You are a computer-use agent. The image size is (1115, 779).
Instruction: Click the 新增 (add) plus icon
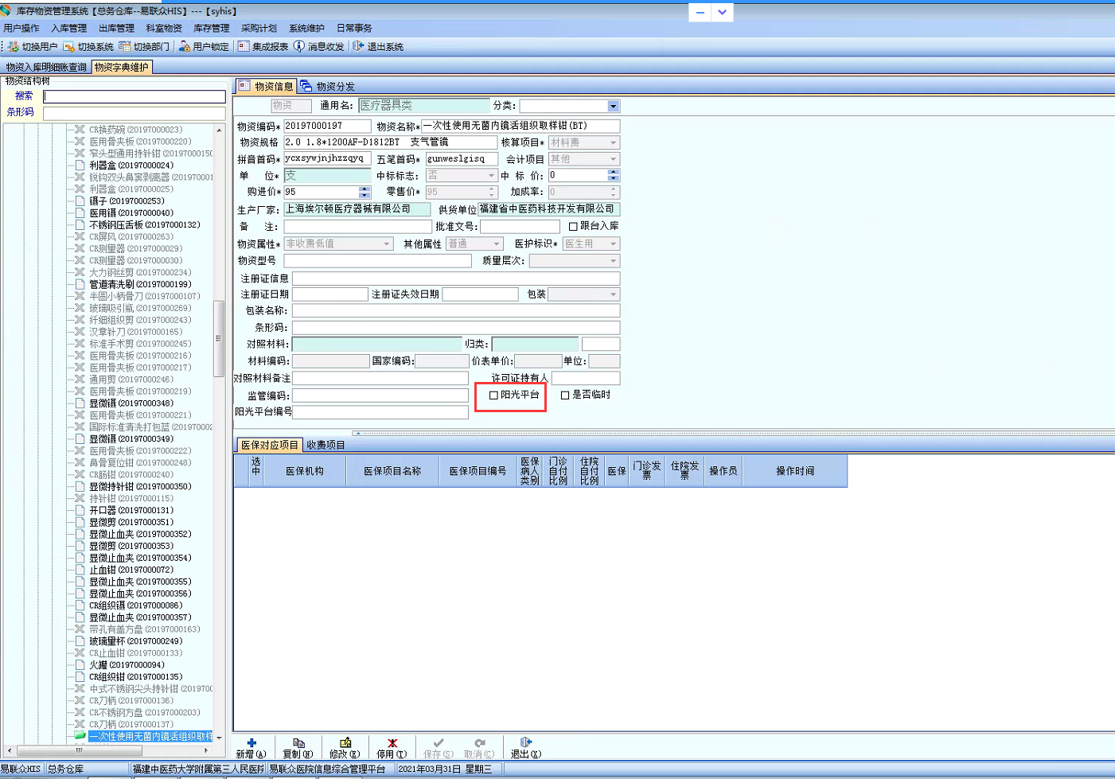point(251,743)
